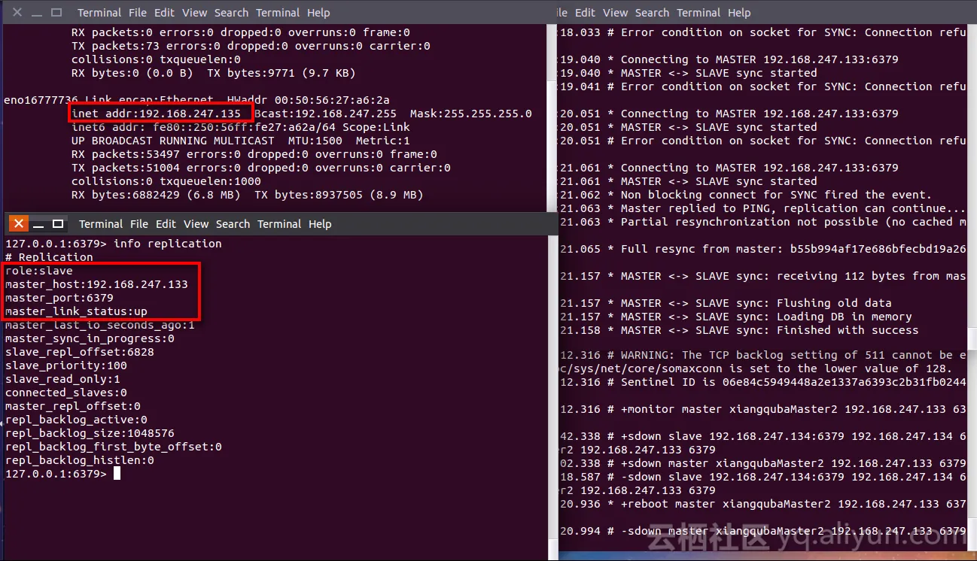Open Edit menu in top-left terminal
Screen dimensions: 977x561
(165, 13)
